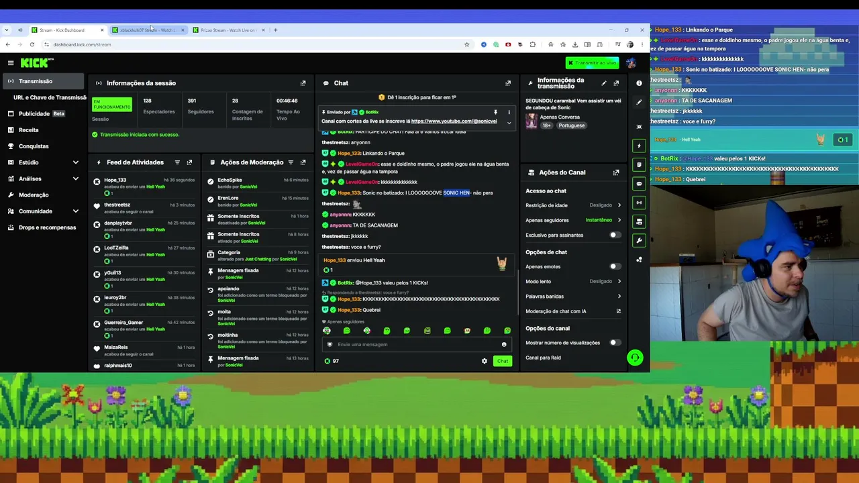
Task: Open Moderação de chat com IA link icon
Action: (619, 311)
